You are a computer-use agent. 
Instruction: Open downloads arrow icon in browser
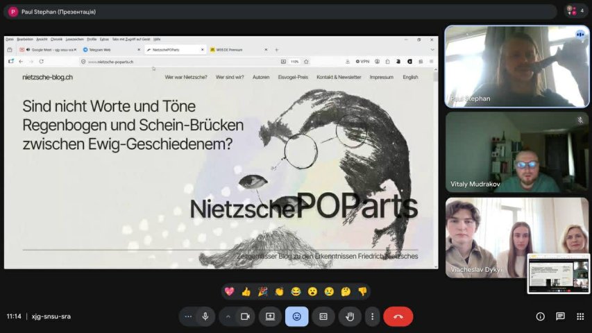[x=347, y=62]
